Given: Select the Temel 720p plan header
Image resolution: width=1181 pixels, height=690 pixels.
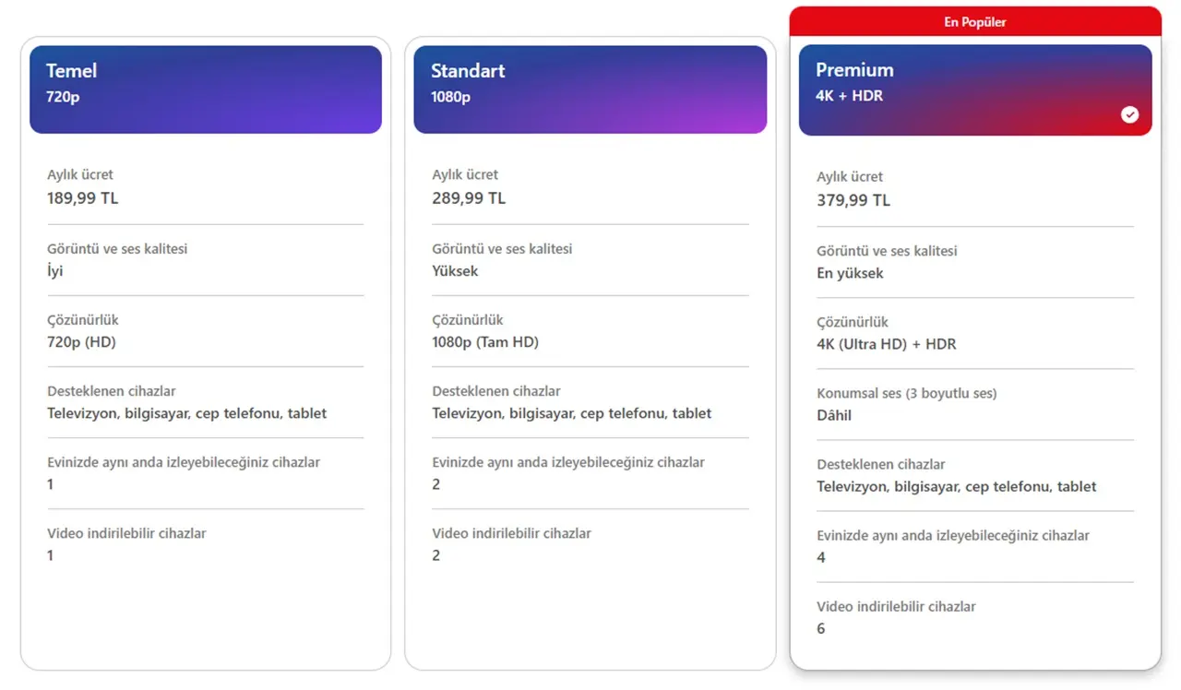Looking at the screenshot, I should point(206,89).
